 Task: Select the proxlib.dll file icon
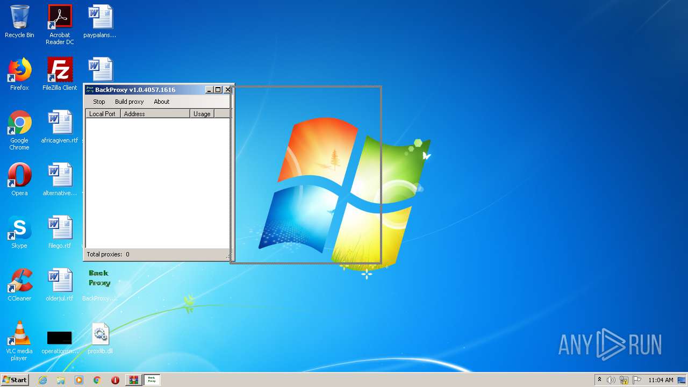[x=100, y=338]
